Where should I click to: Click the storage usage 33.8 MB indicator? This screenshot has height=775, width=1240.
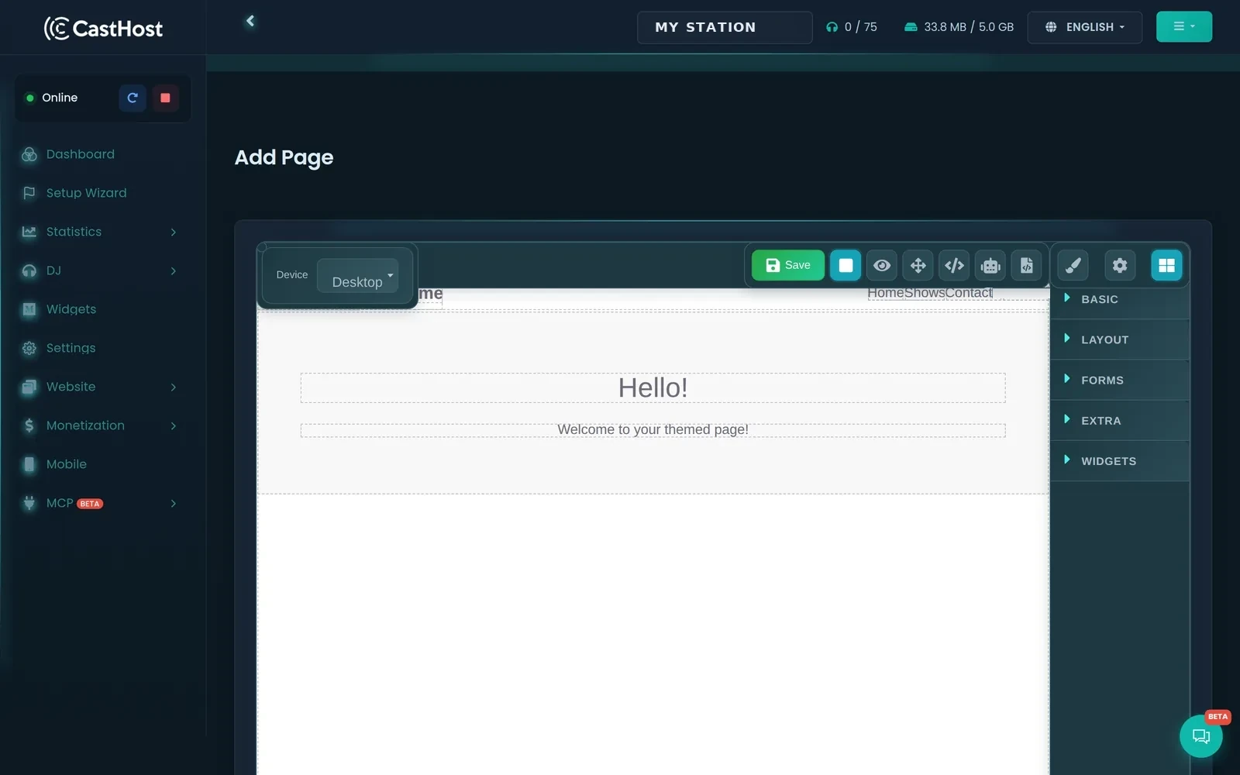coord(959,27)
